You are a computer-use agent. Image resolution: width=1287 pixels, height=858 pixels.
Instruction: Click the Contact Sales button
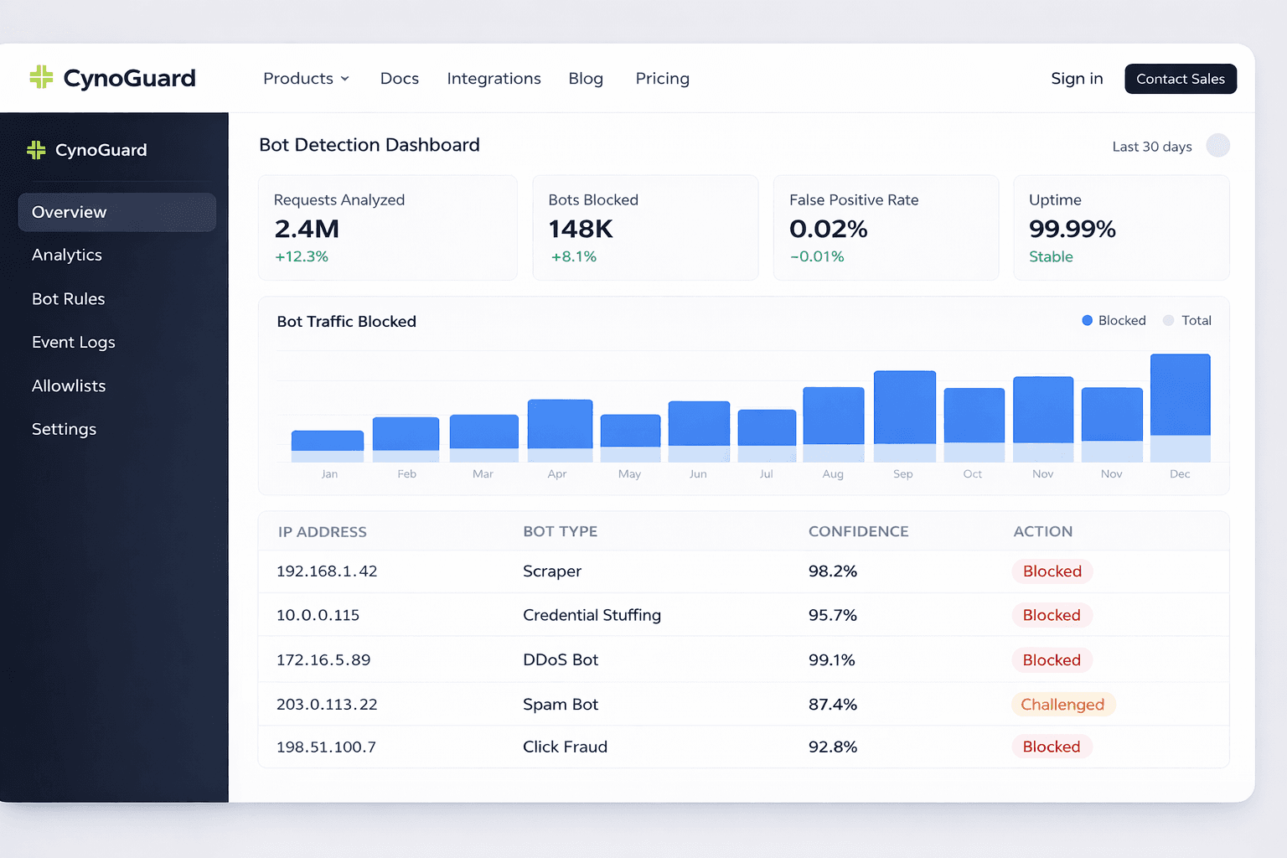(x=1181, y=79)
